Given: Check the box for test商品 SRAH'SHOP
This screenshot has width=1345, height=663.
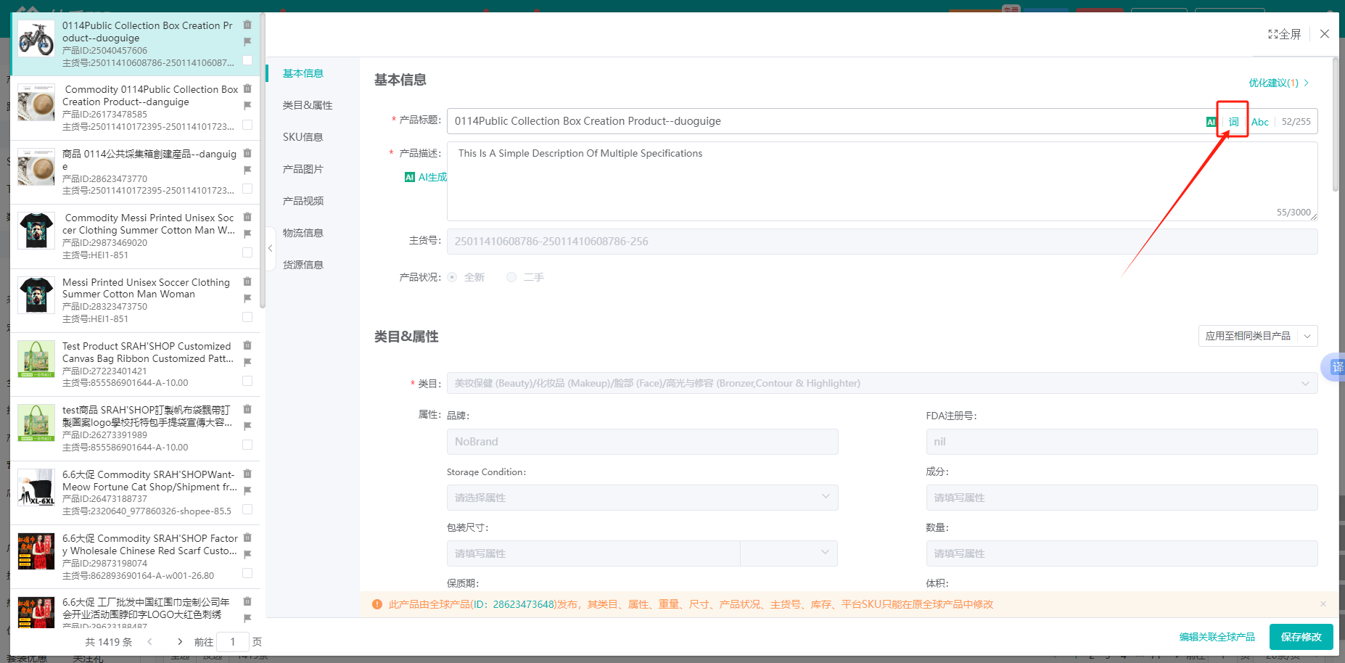Looking at the screenshot, I should click(247, 445).
